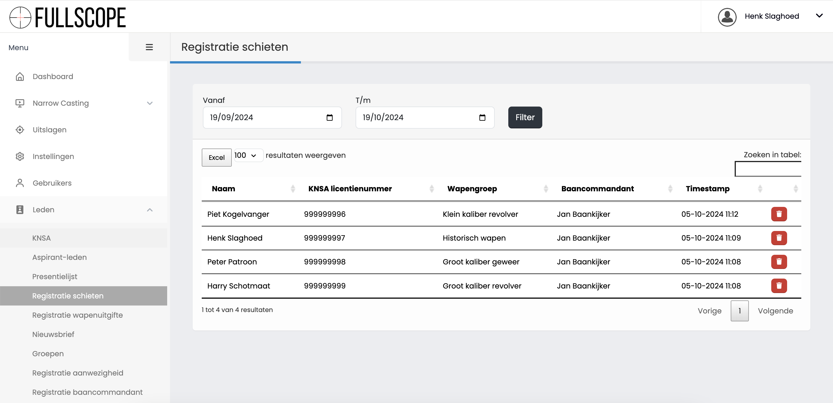The height and width of the screenshot is (403, 833).
Task: Export the table using the Excel button
Action: 216,158
